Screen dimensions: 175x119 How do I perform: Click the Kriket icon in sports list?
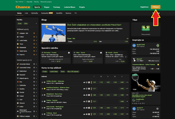coord(18,107)
